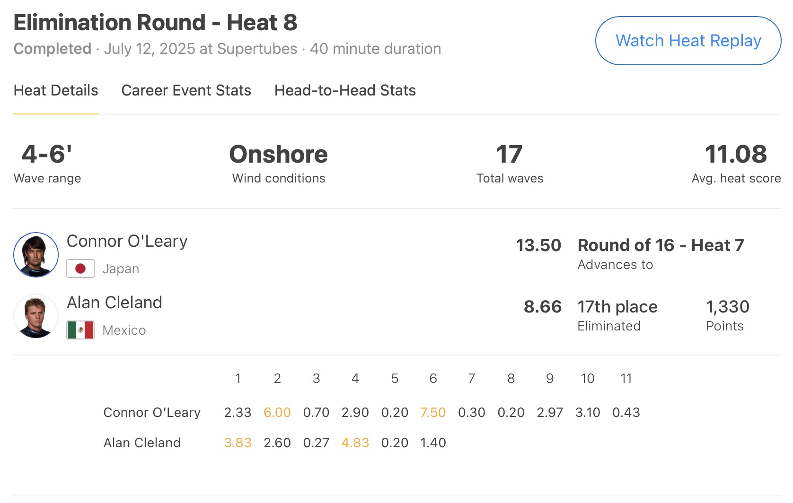This screenshot has width=793, height=503.
Task: Click Alan Cleland's profile photo
Action: (x=36, y=316)
